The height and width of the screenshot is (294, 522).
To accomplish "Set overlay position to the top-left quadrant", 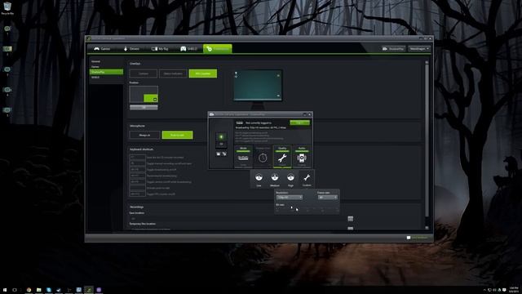I will [136, 90].
